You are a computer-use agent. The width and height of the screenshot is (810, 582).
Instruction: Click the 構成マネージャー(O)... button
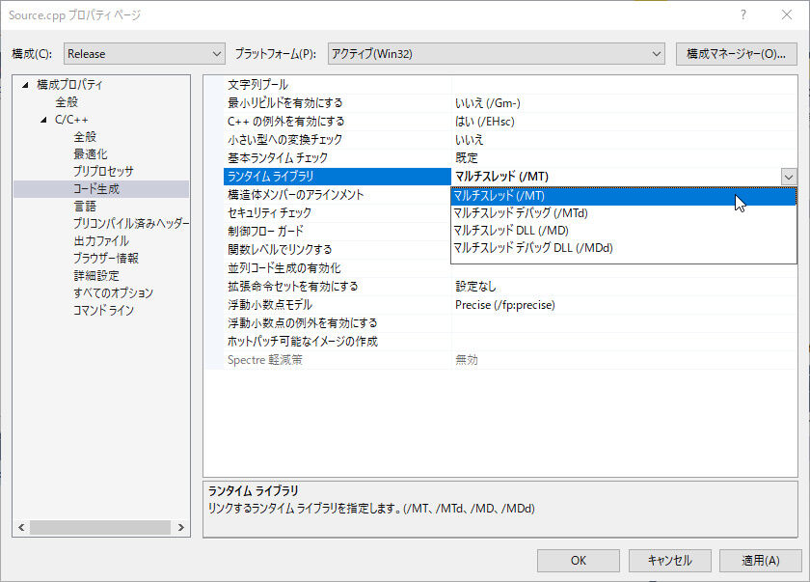[736, 54]
